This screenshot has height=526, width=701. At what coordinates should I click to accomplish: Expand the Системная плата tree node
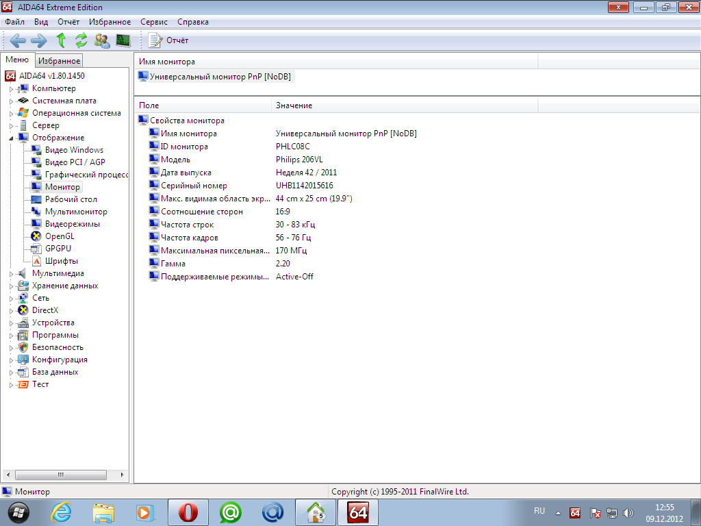11,101
